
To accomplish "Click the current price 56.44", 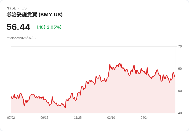I will pos(18,27).
